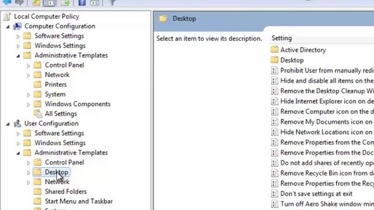Screen dimensions: 374x210
Task: Click policy icon beside Hide Internet Explorer icon
Action: coord(275,101)
